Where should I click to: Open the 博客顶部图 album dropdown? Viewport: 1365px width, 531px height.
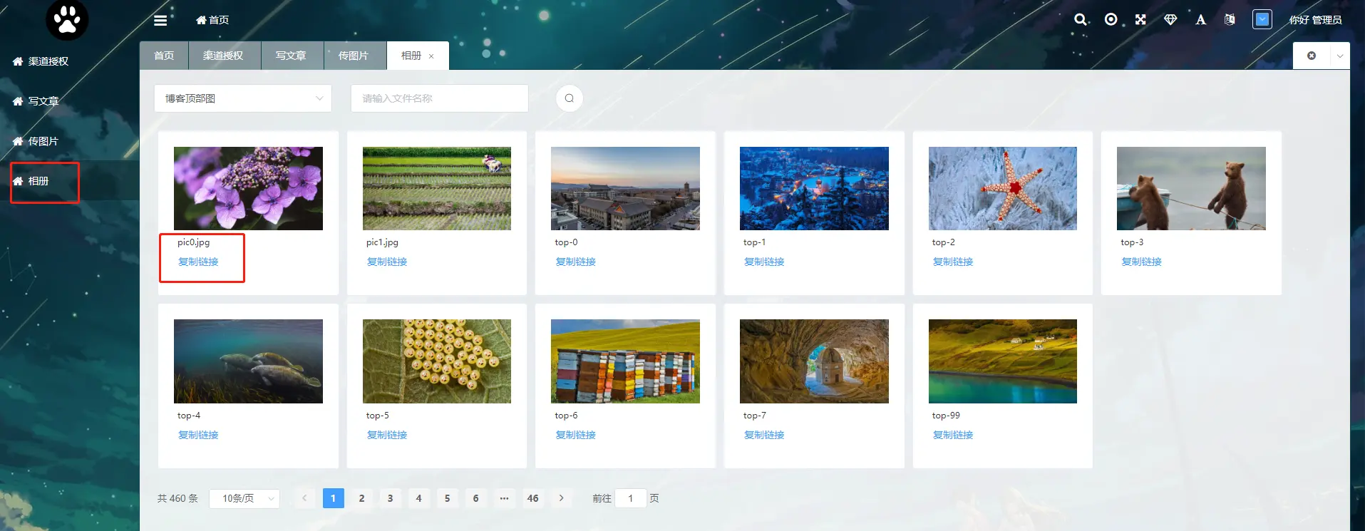[243, 98]
